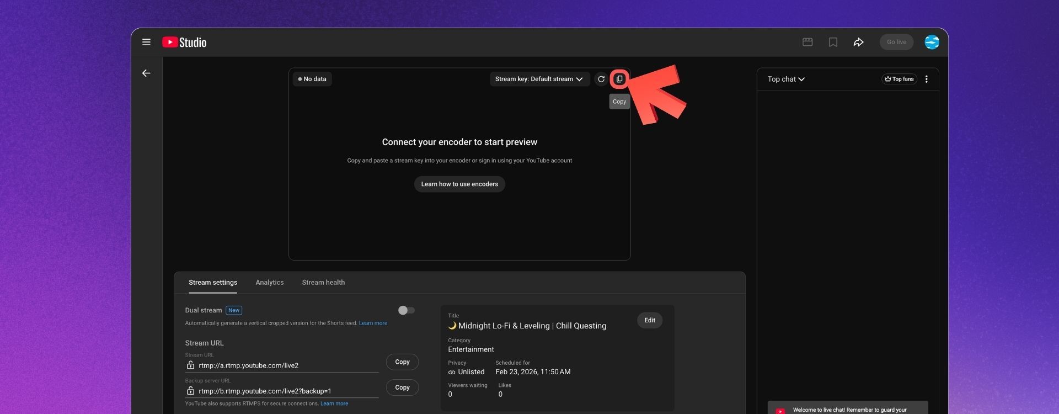Screen dimensions: 1059x414
Task: Click the bookmark icon in header
Action: click(x=833, y=42)
